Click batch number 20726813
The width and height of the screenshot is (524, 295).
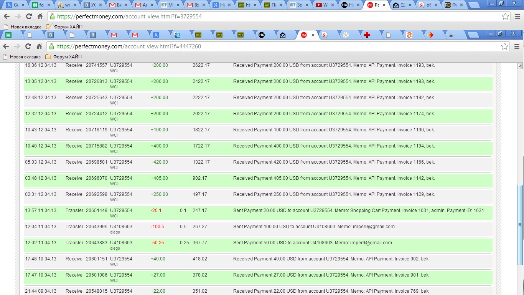[x=97, y=81]
